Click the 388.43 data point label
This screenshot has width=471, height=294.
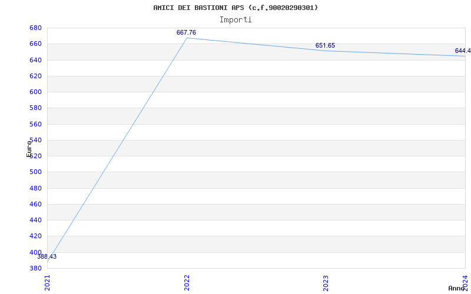coord(47,257)
